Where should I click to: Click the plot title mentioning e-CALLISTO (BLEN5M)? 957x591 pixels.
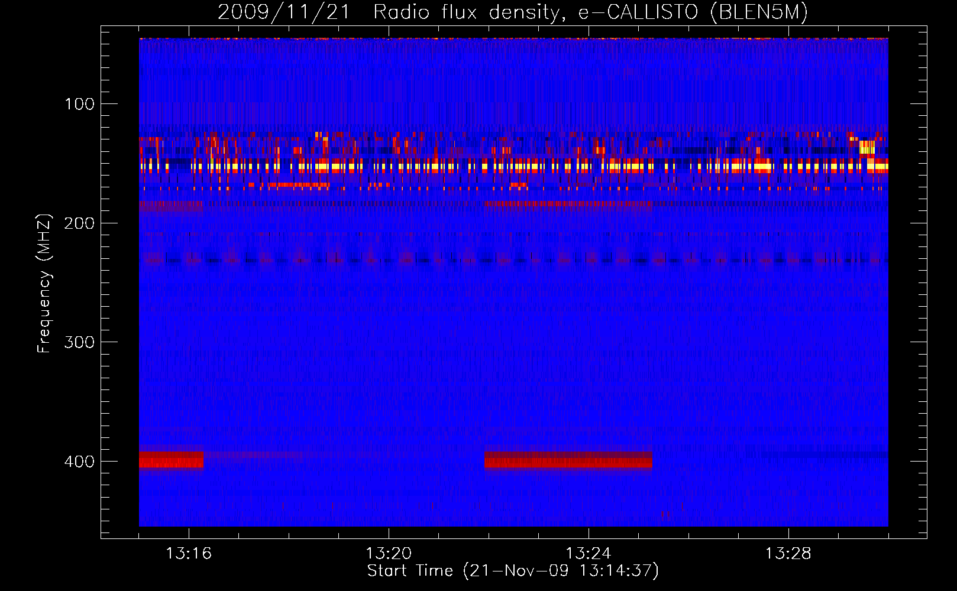click(513, 12)
